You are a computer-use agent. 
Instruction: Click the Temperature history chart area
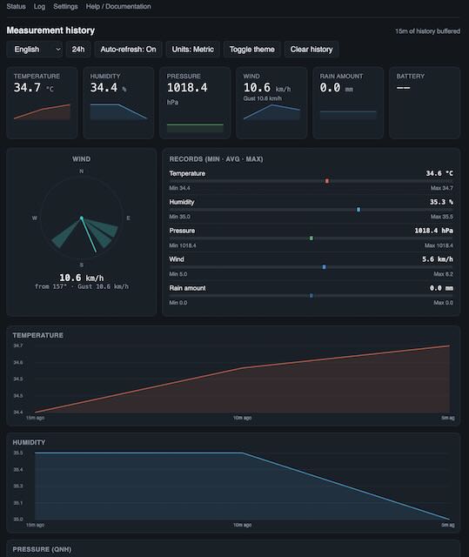click(x=242, y=379)
